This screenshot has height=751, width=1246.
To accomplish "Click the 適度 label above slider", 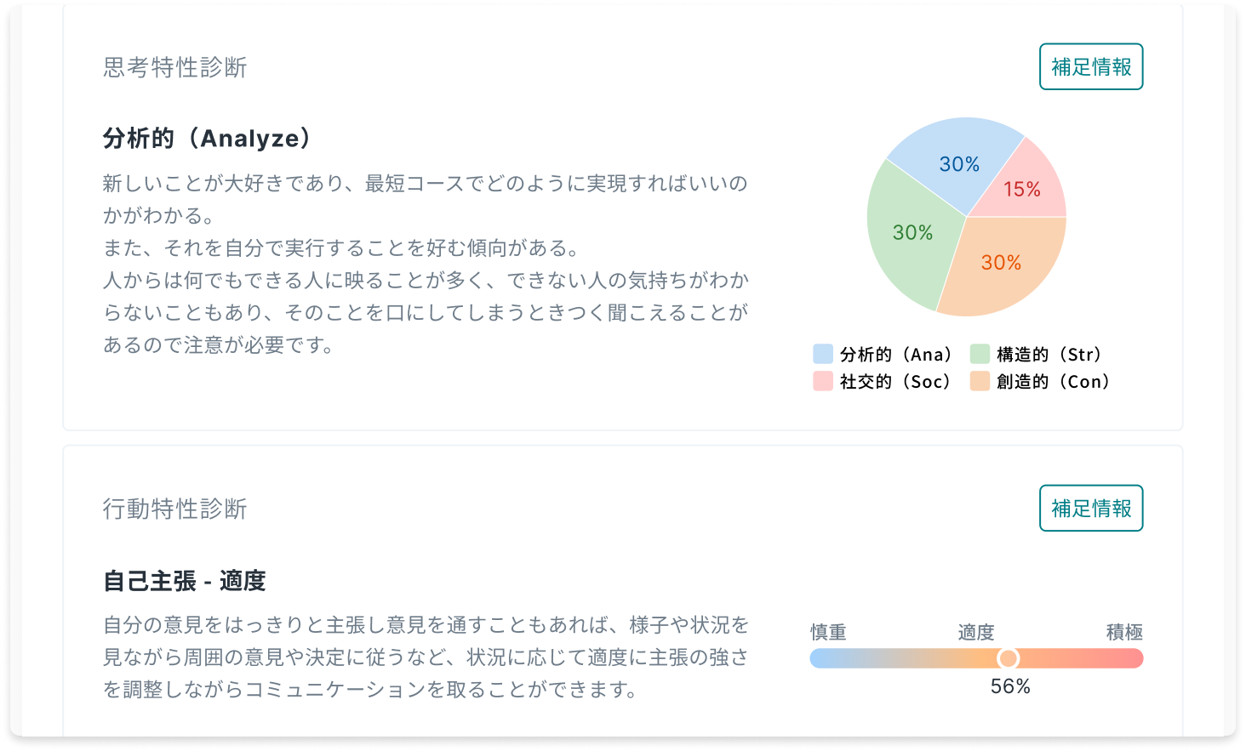I will coord(976,632).
